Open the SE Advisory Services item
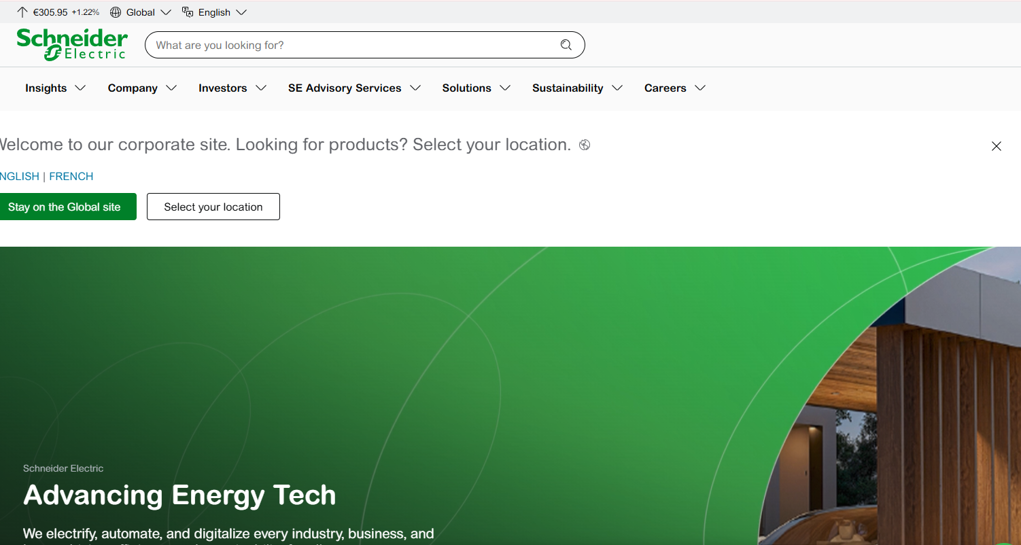 click(345, 88)
